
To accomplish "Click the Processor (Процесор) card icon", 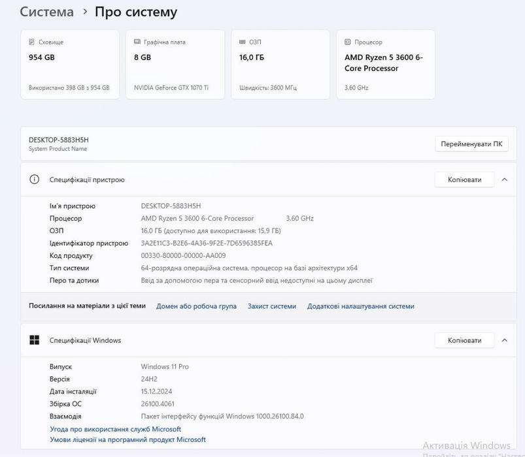I will (x=348, y=42).
